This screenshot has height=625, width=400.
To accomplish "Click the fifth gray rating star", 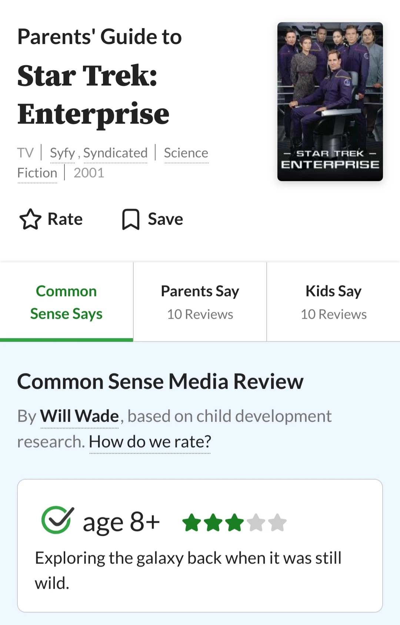I will (x=277, y=523).
